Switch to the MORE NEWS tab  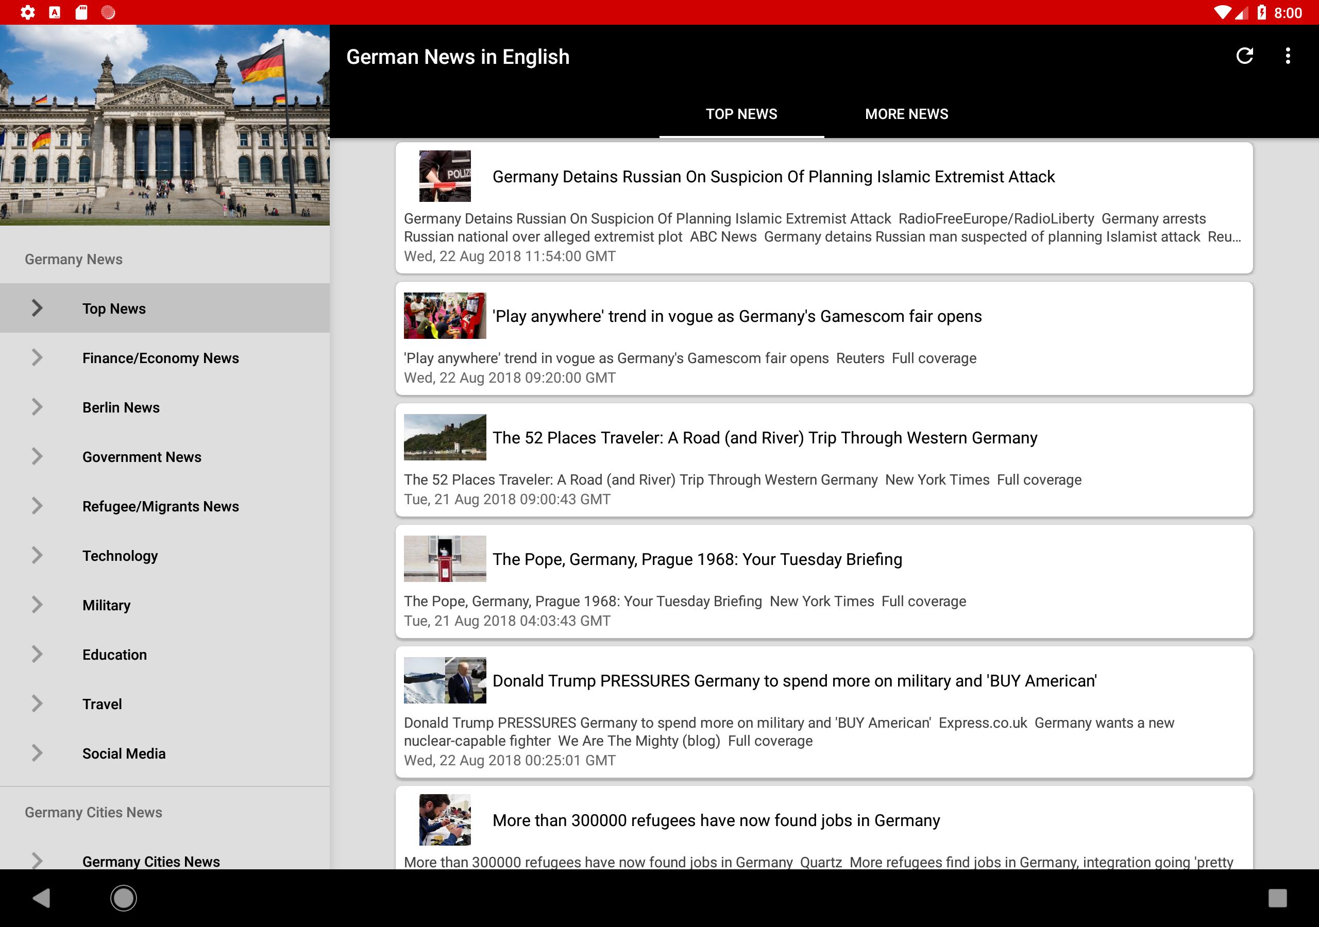[x=906, y=114]
